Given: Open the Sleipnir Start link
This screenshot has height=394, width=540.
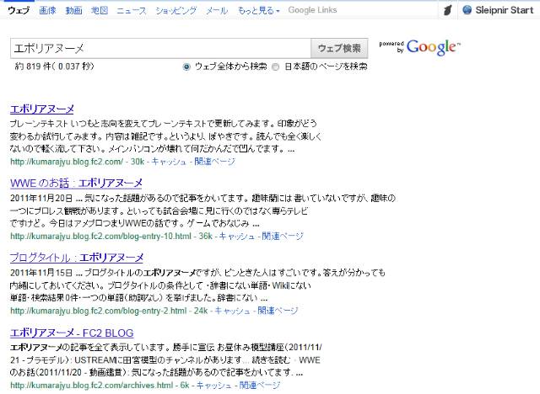Looking at the screenshot, I should tap(505, 10).
